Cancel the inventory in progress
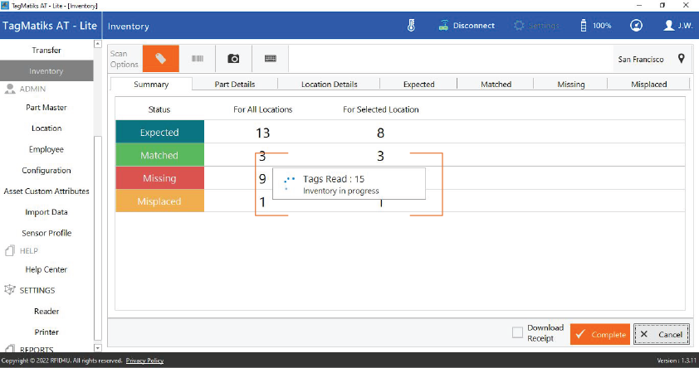 pyautogui.click(x=661, y=334)
